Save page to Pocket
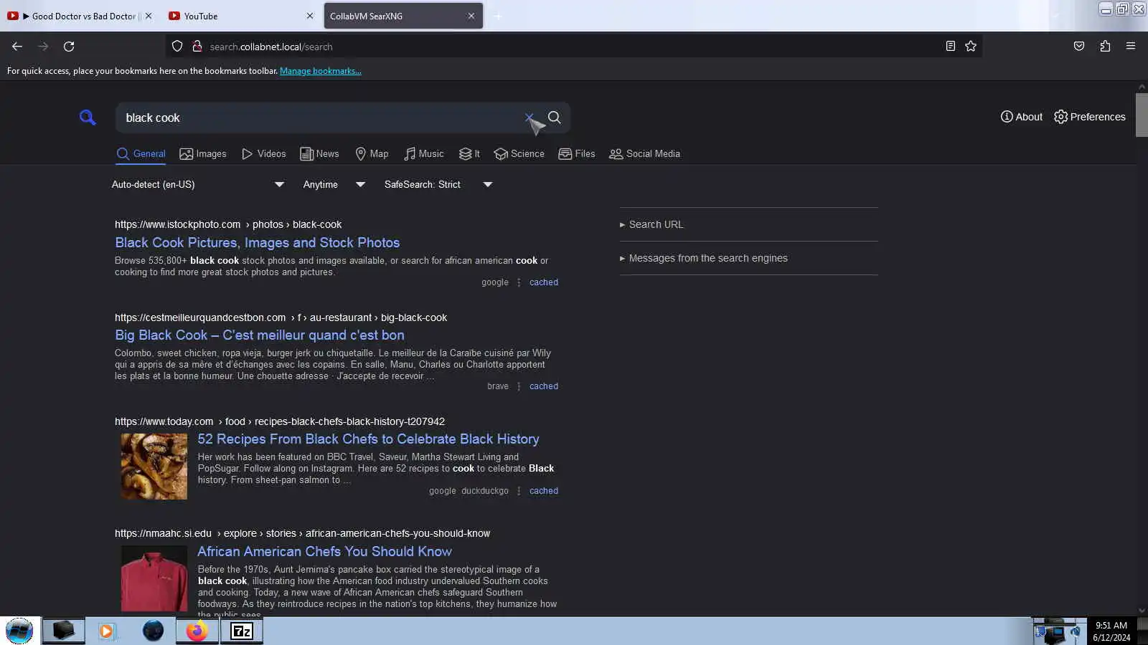The height and width of the screenshot is (645, 1148). coord(1079,47)
